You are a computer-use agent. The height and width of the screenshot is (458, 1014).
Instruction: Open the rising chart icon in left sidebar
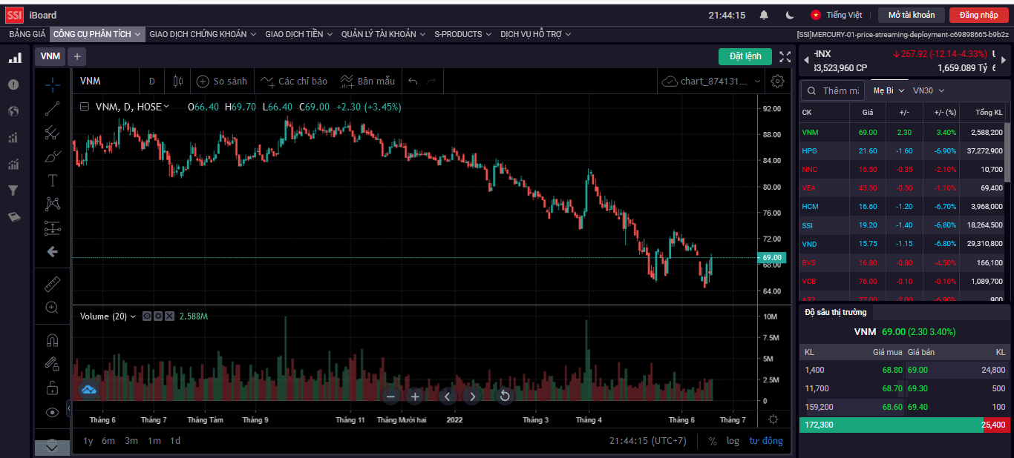pos(13,165)
